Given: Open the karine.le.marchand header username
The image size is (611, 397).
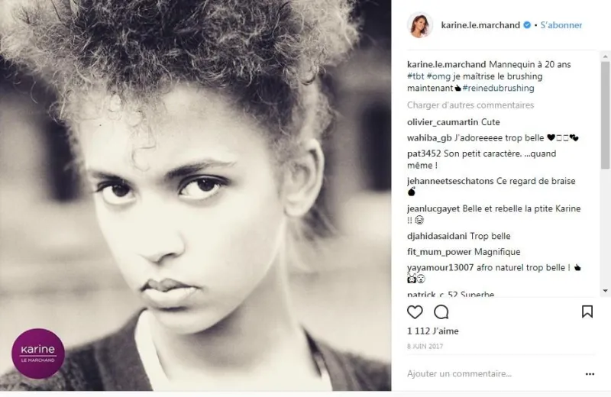Looking at the screenshot, I should click(480, 25).
